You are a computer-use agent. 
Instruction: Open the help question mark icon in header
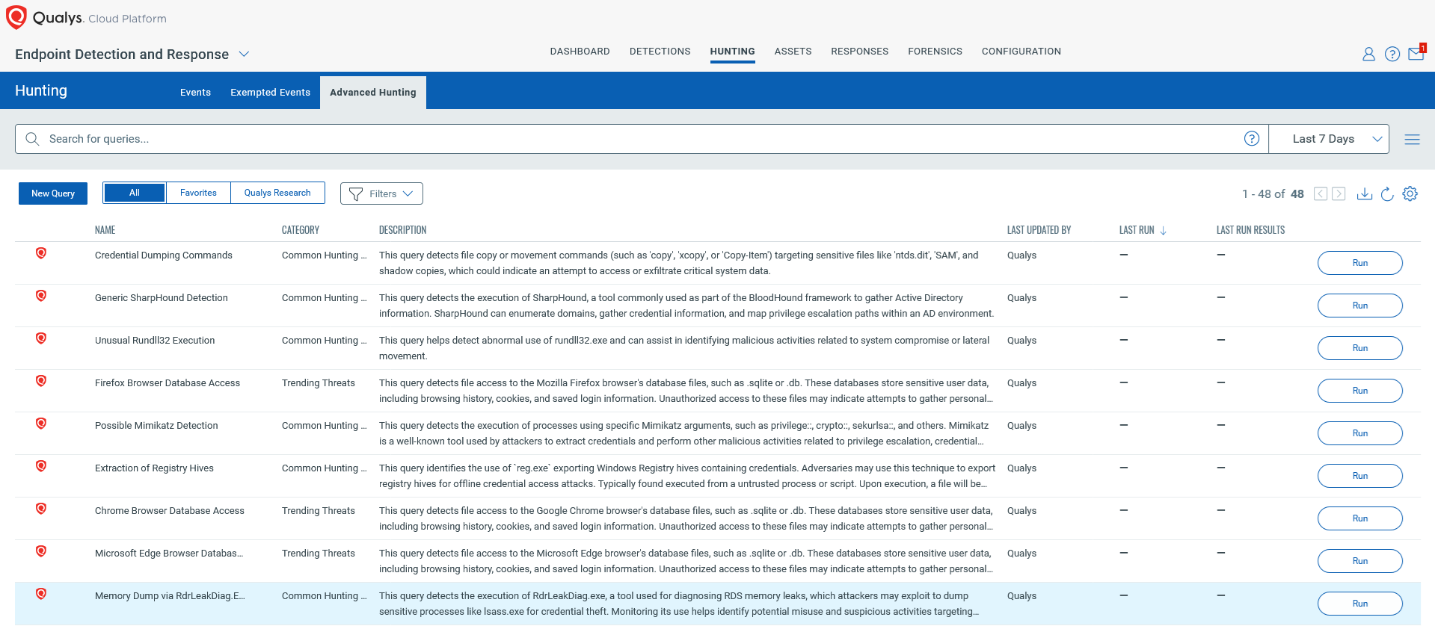point(1392,54)
